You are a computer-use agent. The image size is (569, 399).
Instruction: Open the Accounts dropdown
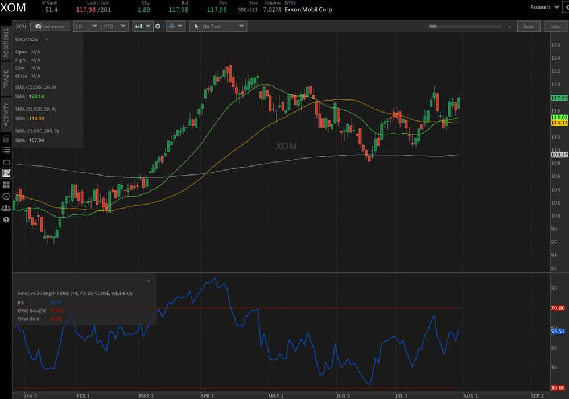545,7
